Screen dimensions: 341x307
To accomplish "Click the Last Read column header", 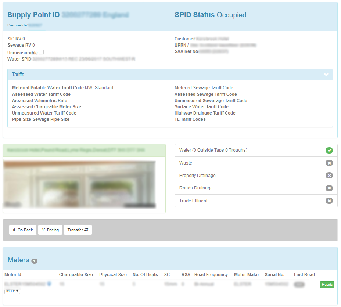I will [304, 275].
